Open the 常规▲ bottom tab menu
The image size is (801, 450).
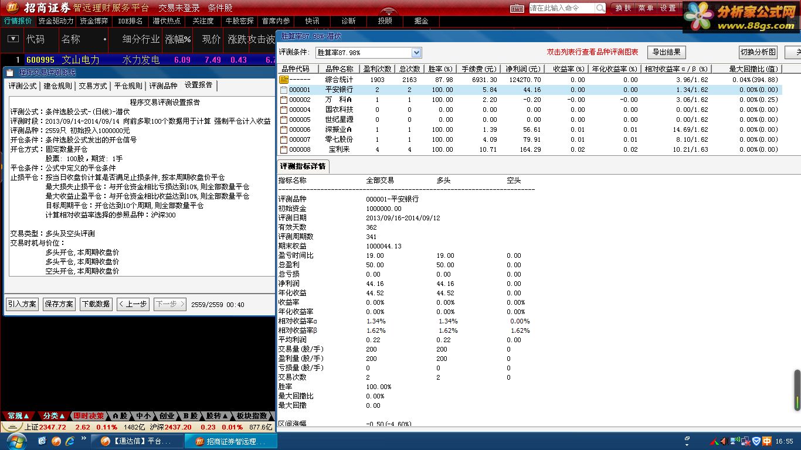(18, 416)
